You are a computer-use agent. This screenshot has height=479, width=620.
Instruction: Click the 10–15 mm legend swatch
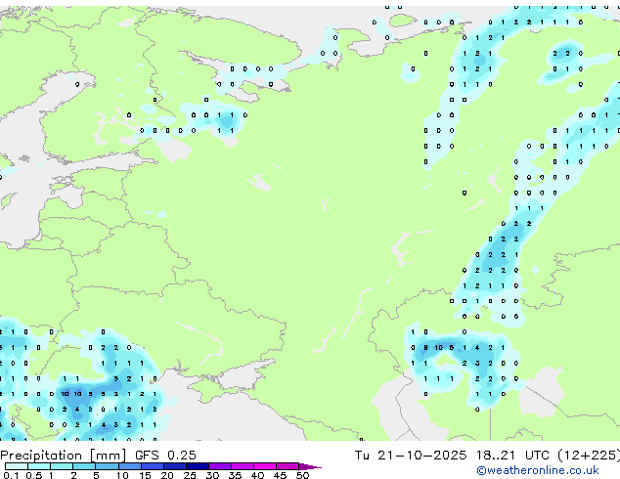pos(129,466)
